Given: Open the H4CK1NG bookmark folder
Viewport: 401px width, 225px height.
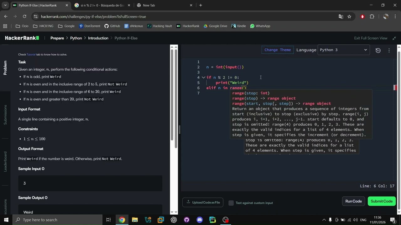Looking at the screenshot, I should [x=43, y=26].
